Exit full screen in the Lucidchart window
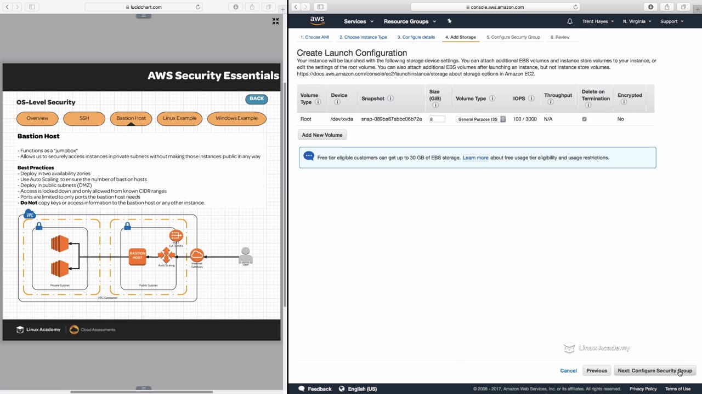The image size is (702, 394). (276, 21)
